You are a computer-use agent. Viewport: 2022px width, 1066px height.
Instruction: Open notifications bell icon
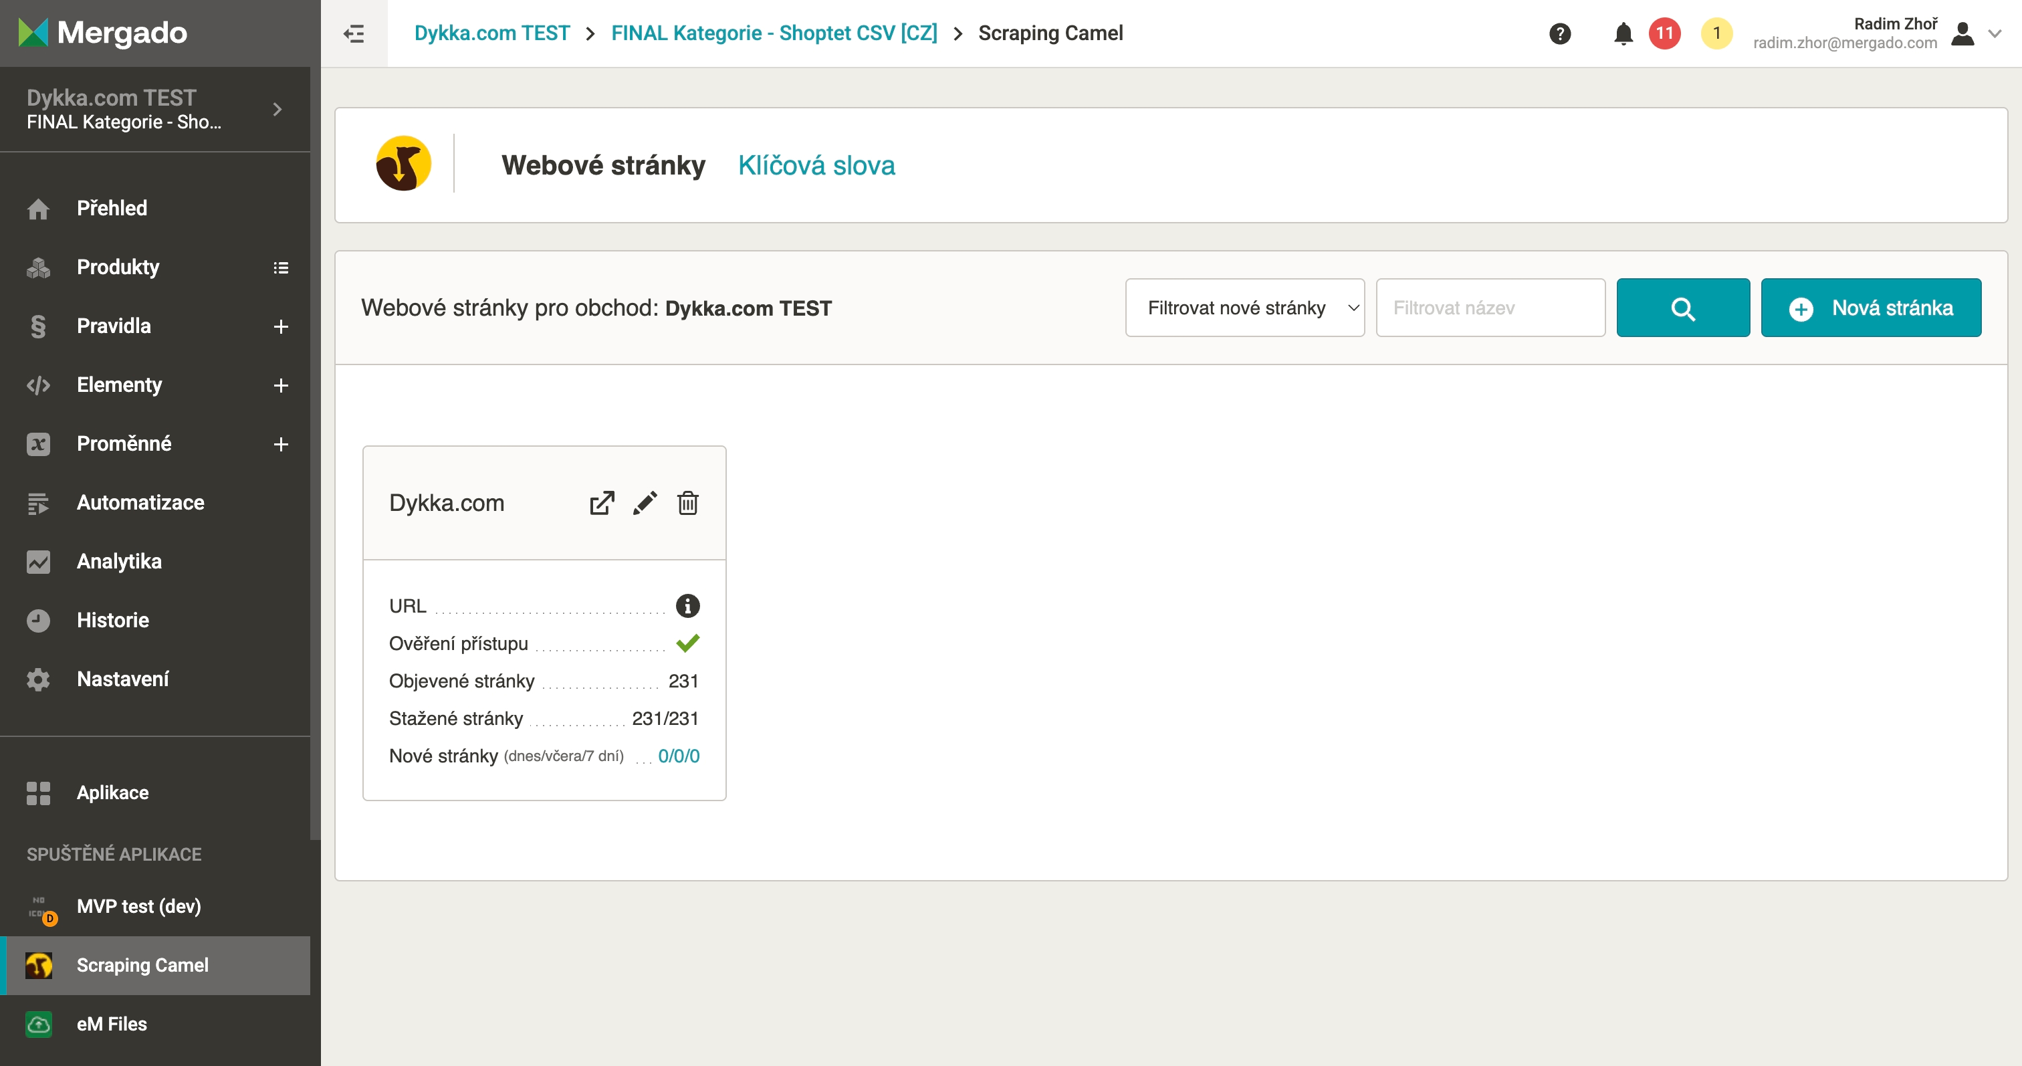point(1623,33)
